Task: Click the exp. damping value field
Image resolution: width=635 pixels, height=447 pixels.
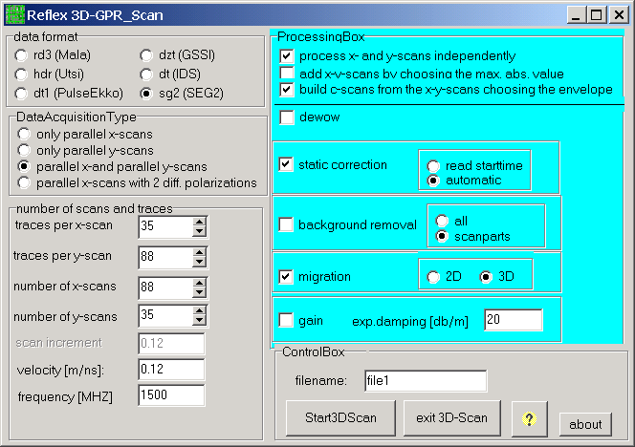Action: (x=513, y=320)
